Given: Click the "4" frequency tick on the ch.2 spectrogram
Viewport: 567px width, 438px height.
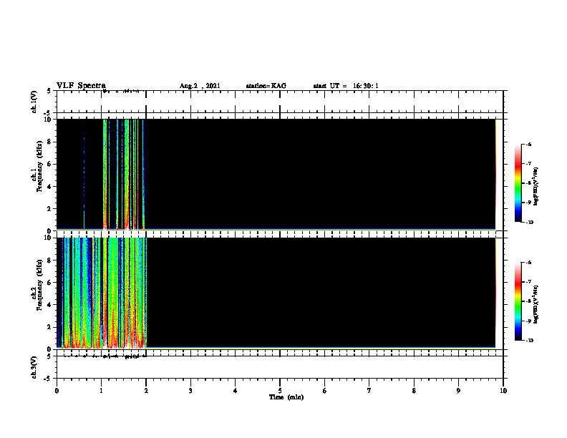Looking at the screenshot, I should click(x=49, y=305).
